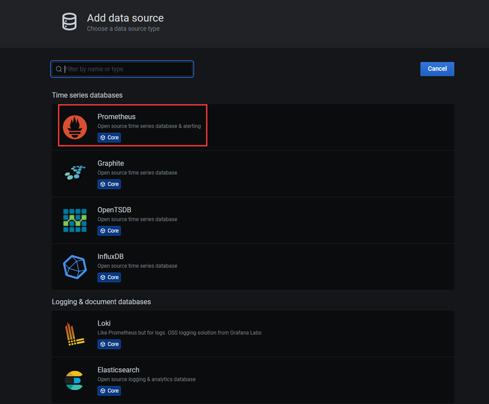The width and height of the screenshot is (489, 404).
Task: Click the Prometheus flame logo icon
Action: pos(75,127)
